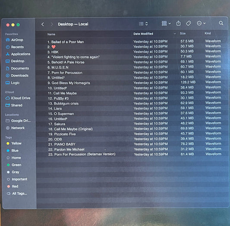Sort by the Name column header
Screen dimensions: 230x226
[x=51, y=35]
